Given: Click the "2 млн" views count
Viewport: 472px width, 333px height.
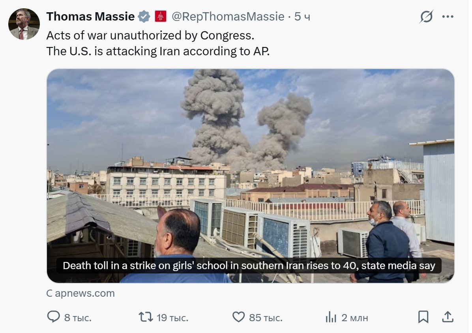Looking at the screenshot, I should 354,318.
